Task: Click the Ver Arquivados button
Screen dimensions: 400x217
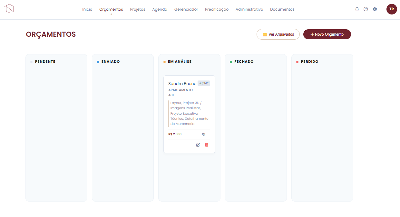Action: pyautogui.click(x=278, y=34)
